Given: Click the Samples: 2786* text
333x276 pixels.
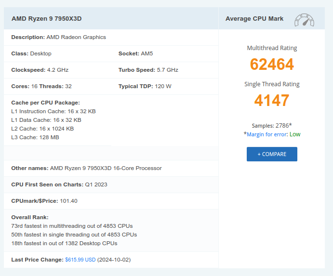Looking at the screenshot, I should pos(272,125).
